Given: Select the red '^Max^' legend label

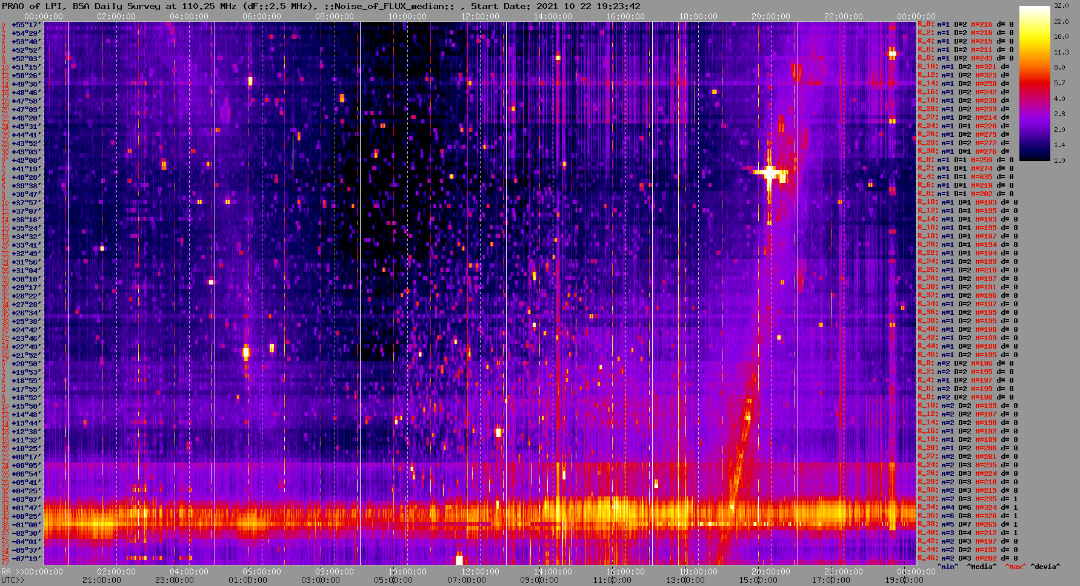Looking at the screenshot, I should 1016,567.
